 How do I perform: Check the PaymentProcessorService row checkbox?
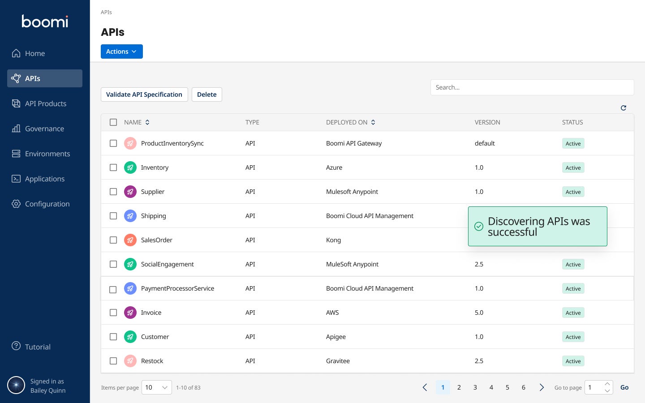click(113, 290)
